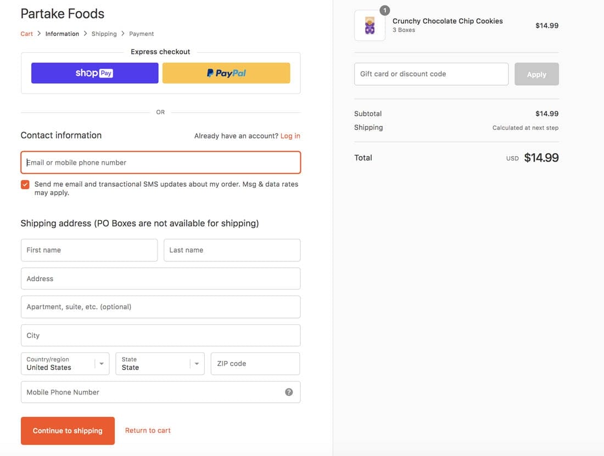Go to Cart breadcrumb link
Image resolution: width=604 pixels, height=456 pixels.
27,34
